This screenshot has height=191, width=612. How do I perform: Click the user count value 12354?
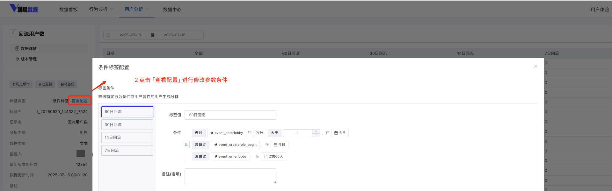(82, 165)
